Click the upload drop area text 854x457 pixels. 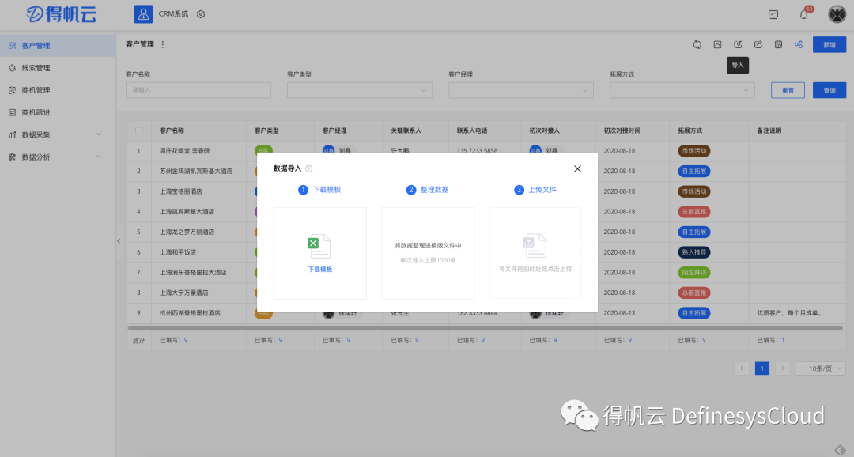point(535,269)
